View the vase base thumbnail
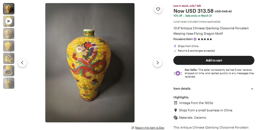The height and width of the screenshot is (130, 271). click(9, 71)
